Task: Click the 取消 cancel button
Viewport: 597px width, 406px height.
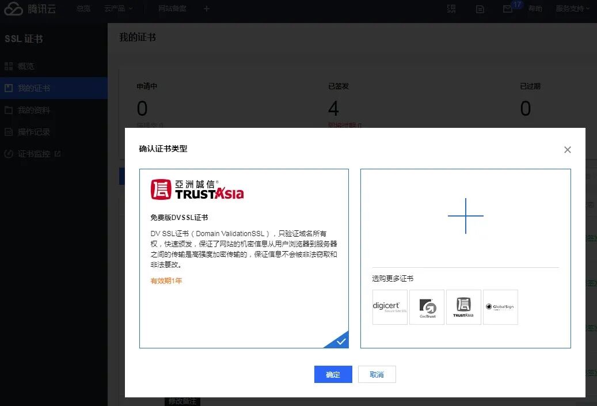Action: (377, 374)
